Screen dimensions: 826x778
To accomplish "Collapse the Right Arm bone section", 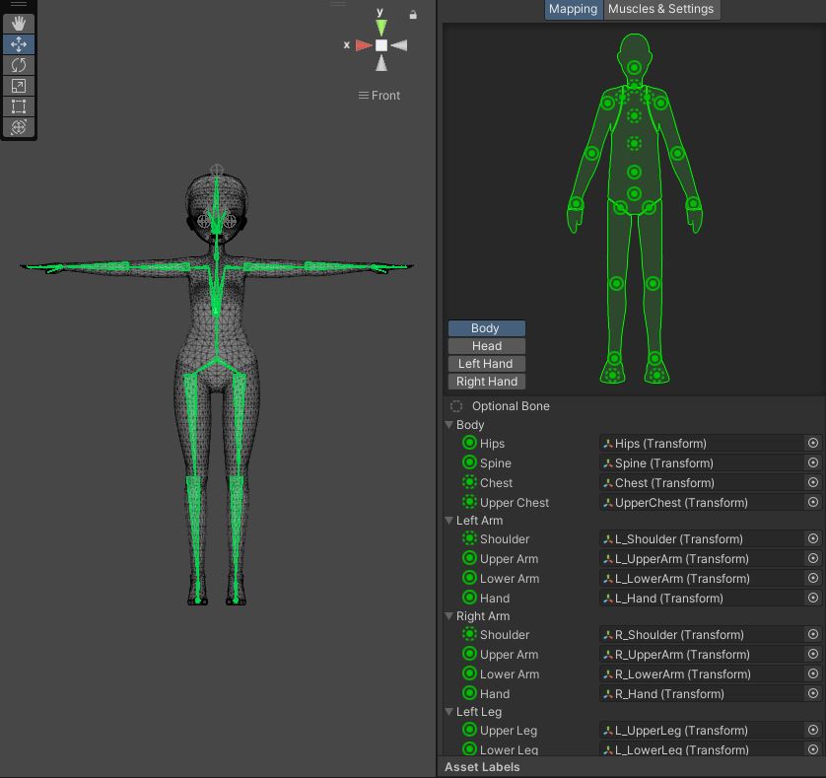I will [449, 616].
